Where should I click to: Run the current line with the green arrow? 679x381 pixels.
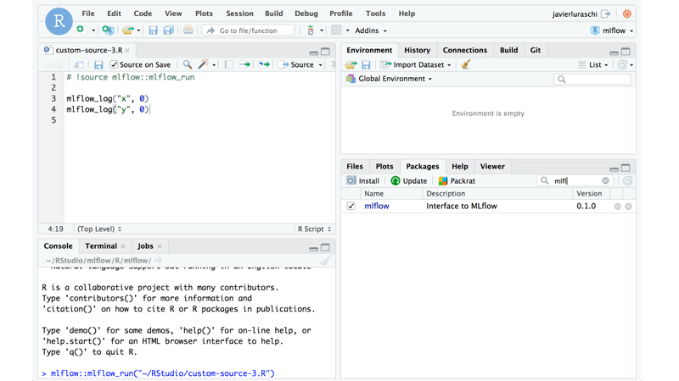point(244,64)
